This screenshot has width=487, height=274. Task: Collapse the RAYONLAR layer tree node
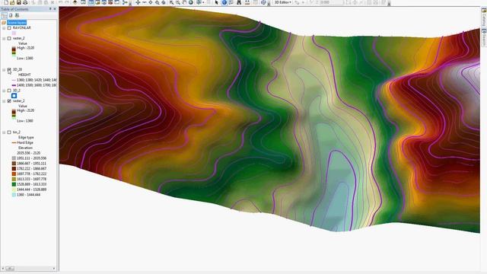point(4,28)
